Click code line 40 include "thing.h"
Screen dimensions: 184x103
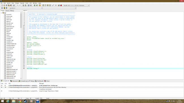coord(33,68)
